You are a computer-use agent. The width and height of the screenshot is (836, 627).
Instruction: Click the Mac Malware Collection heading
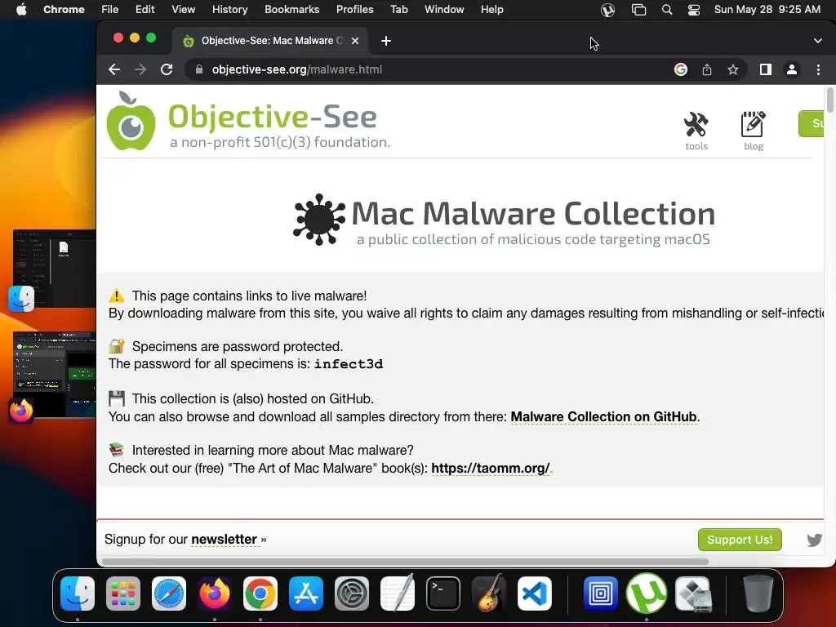(532, 214)
